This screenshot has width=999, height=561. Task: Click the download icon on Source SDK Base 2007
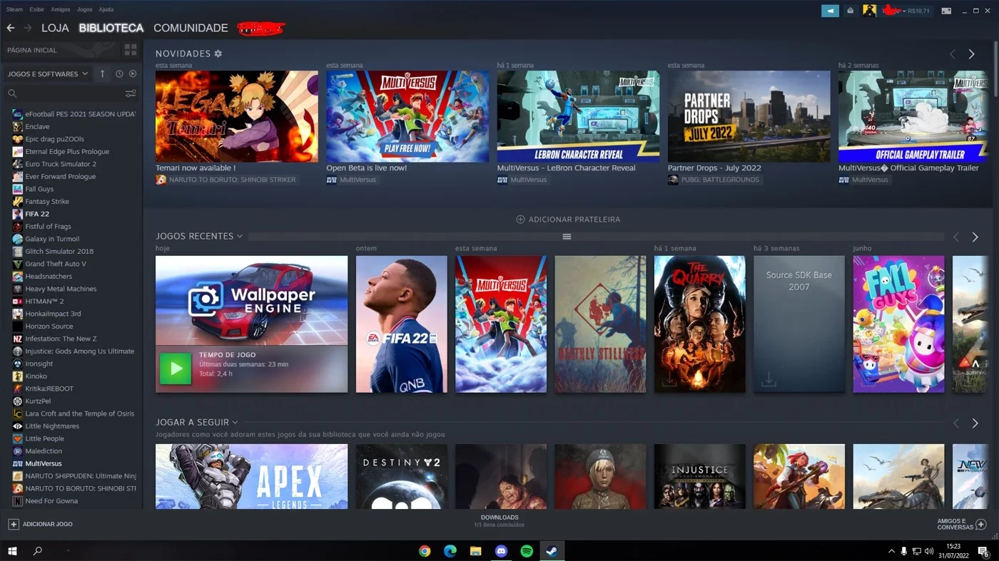click(769, 380)
